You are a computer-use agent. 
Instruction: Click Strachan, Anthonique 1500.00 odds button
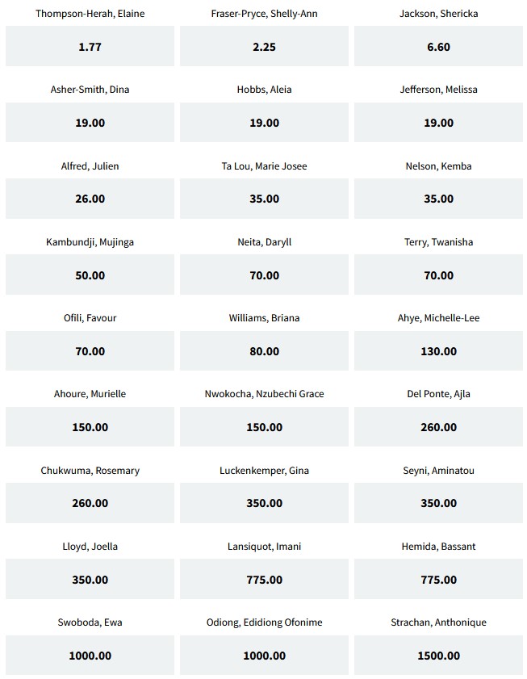coord(438,656)
